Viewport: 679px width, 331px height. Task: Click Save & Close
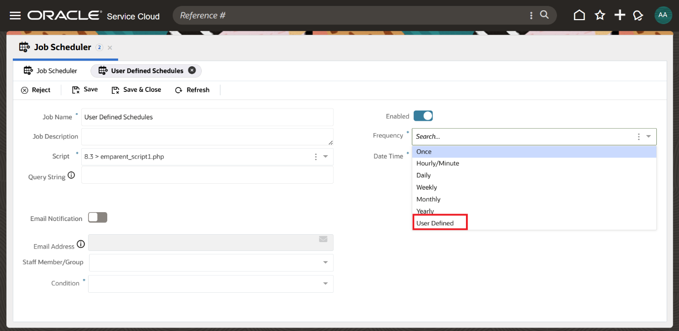[x=136, y=90]
